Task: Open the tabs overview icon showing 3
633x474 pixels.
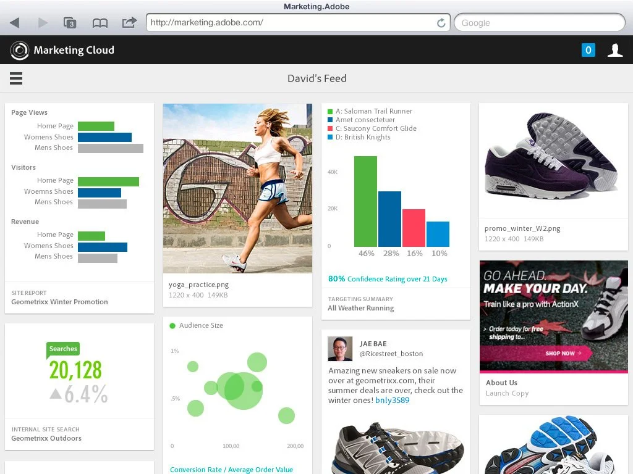Action: (70, 23)
